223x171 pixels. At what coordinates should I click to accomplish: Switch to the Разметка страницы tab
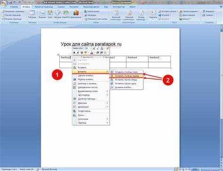click(44, 7)
